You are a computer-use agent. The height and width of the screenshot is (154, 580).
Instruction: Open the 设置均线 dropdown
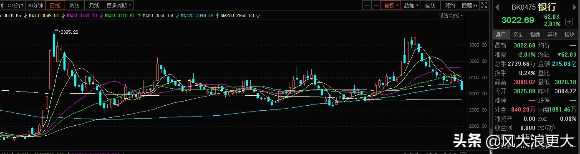click(451, 15)
